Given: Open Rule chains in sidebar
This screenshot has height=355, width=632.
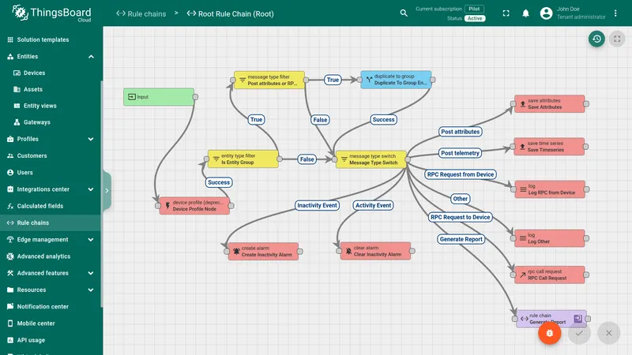Looking at the screenshot, I should coord(51,222).
